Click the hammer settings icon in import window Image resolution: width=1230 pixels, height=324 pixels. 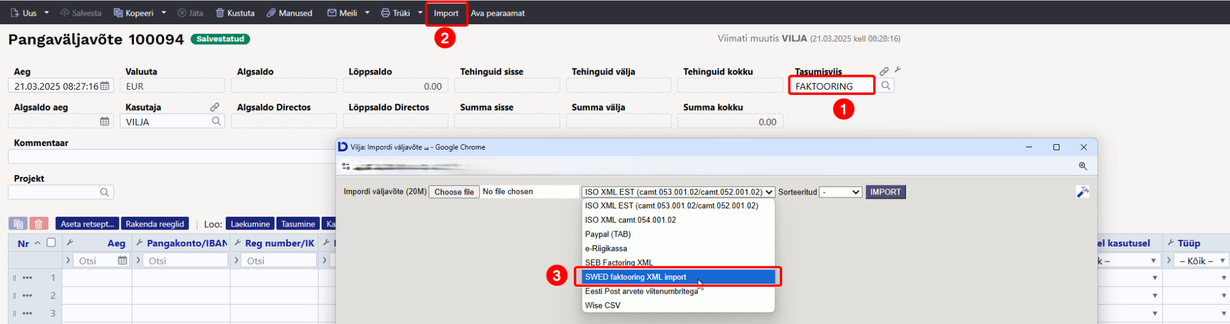[x=1082, y=192]
